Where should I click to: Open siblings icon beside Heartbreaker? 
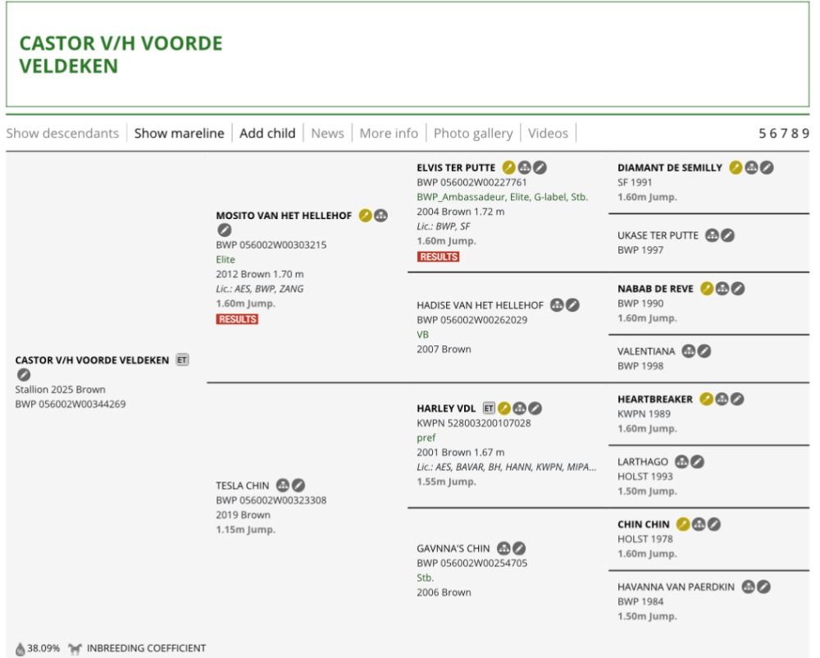click(x=722, y=399)
